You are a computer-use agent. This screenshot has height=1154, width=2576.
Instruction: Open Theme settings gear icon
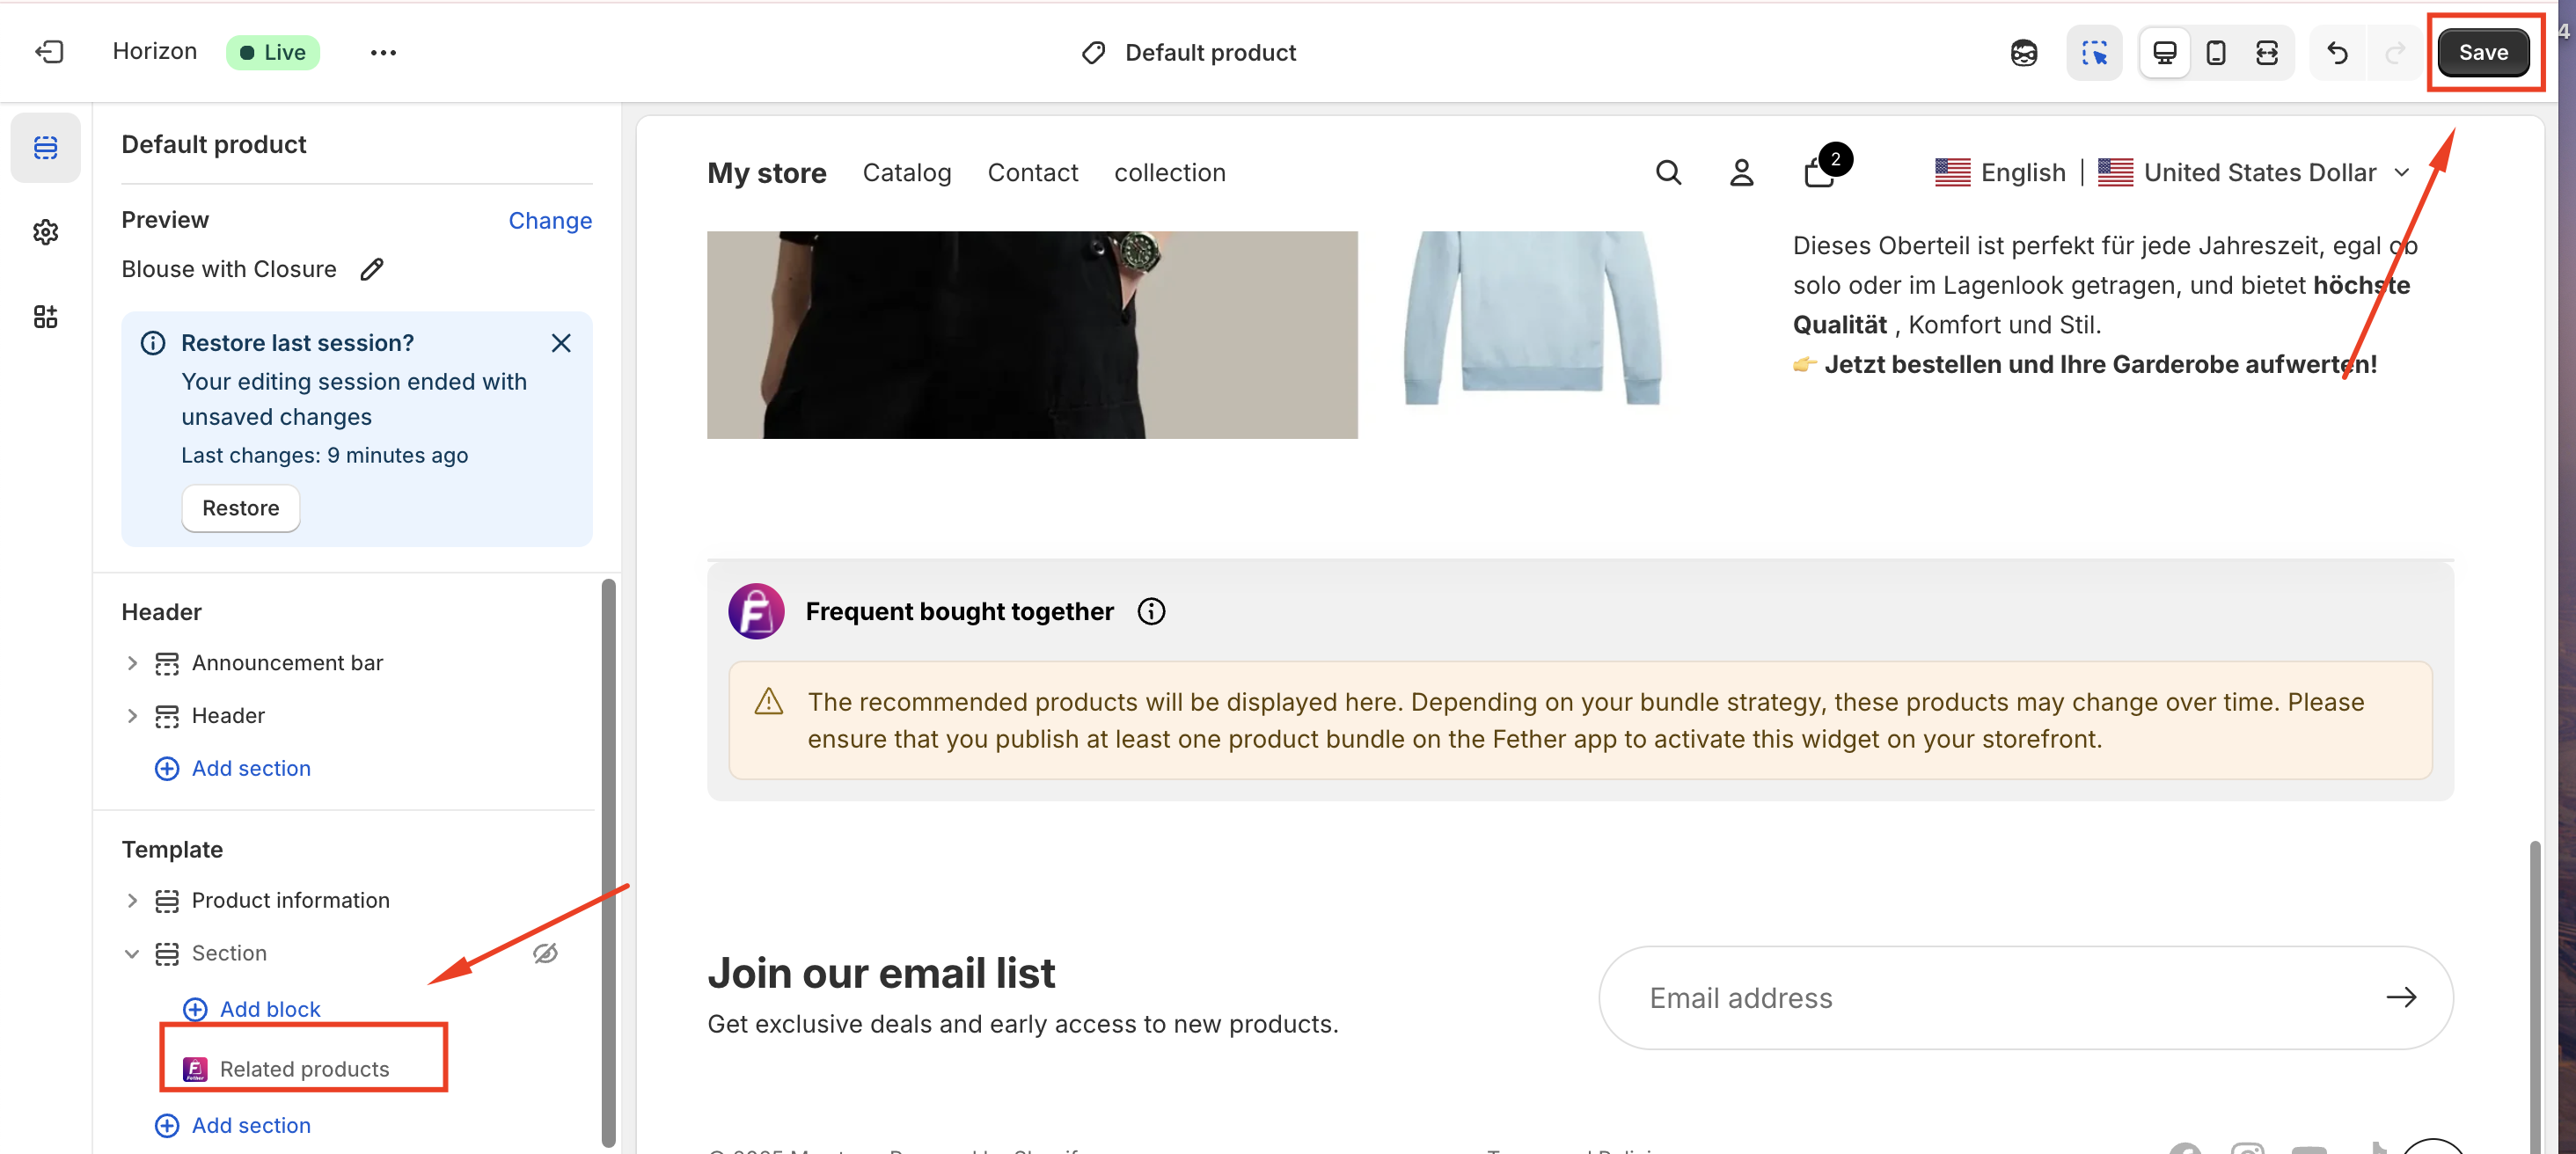tap(46, 232)
